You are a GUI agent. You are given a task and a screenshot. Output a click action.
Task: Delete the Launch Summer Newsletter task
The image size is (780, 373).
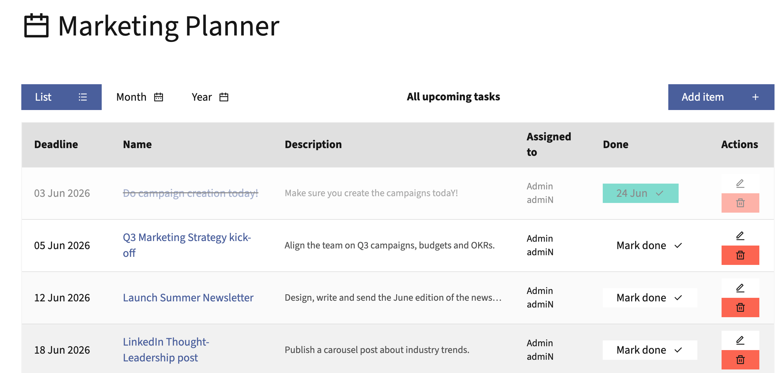tap(740, 307)
